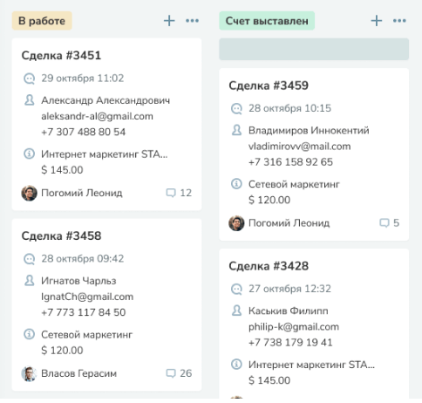The width and height of the screenshot is (422, 403).
Task: Add a deal in the Счет выставлен column
Action: point(377,21)
